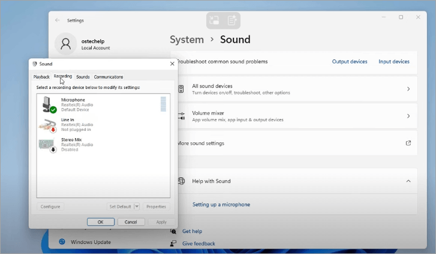The image size is (436, 254).
Task: Click the Configure button
Action: point(50,207)
